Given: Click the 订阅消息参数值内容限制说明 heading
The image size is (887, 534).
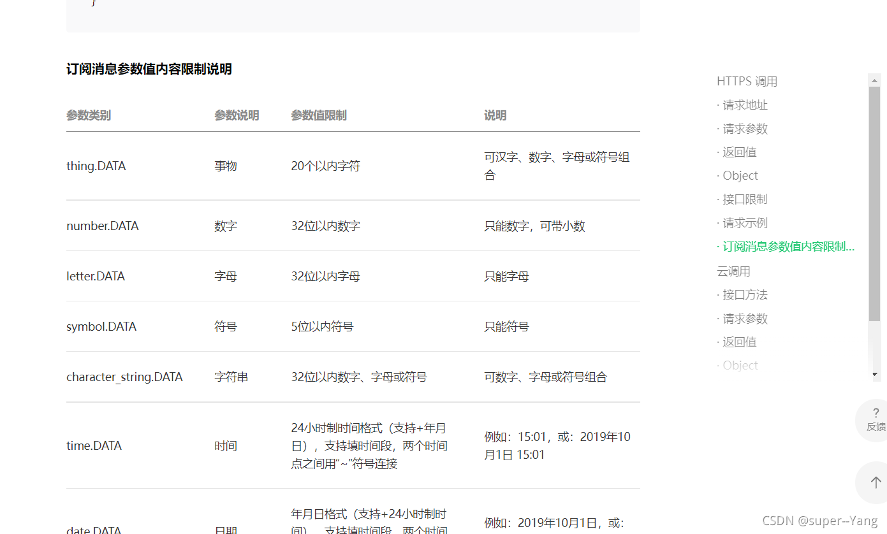Looking at the screenshot, I should (149, 69).
